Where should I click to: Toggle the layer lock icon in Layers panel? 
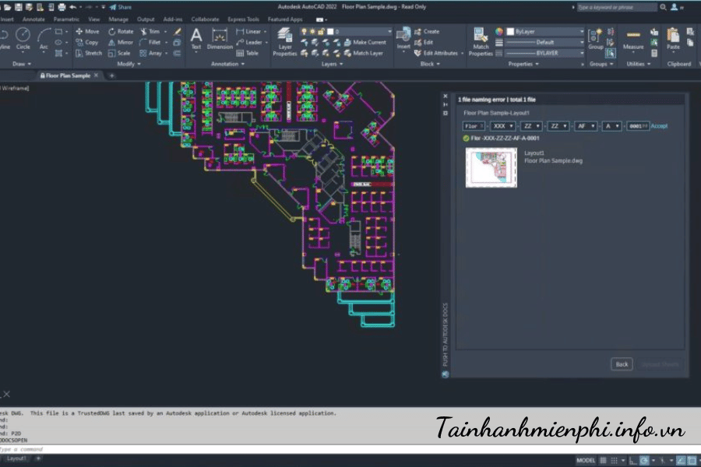tap(321, 32)
